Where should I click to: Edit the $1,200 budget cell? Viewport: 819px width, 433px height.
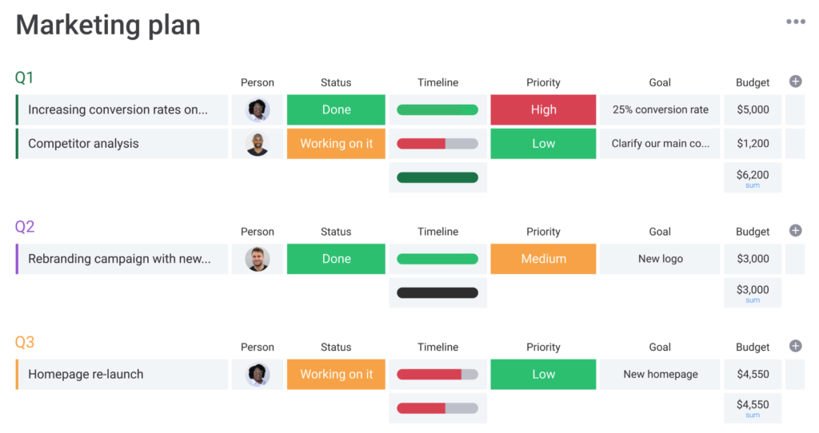point(753,144)
